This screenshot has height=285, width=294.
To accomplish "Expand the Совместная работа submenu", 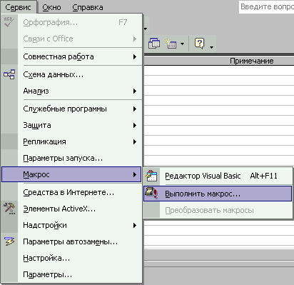I will 135,56.
